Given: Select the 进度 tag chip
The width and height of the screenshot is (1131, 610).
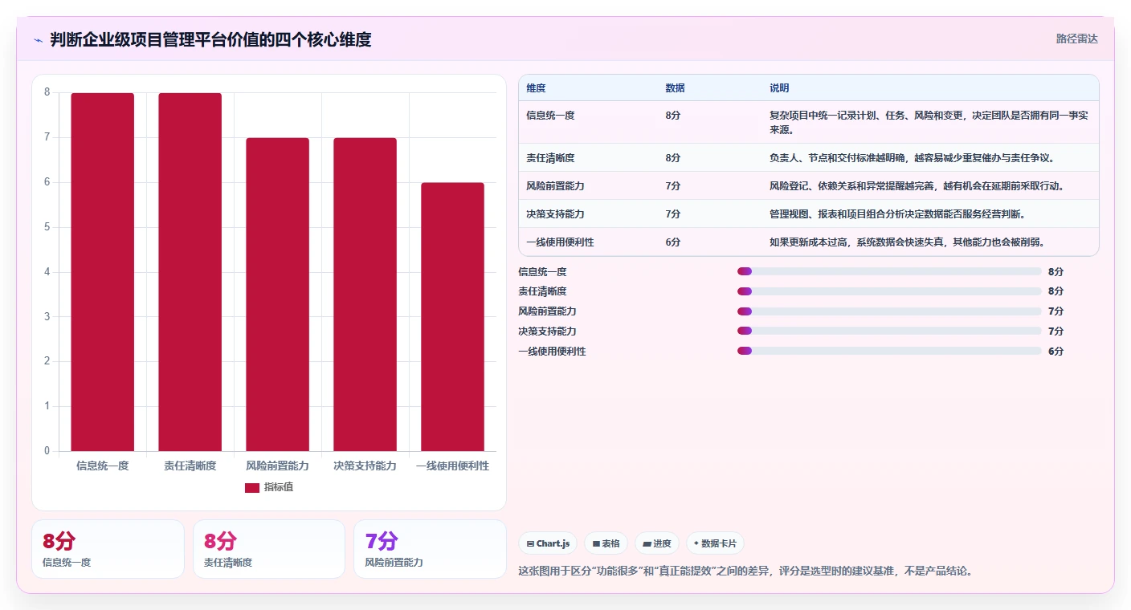Looking at the screenshot, I should point(656,543).
